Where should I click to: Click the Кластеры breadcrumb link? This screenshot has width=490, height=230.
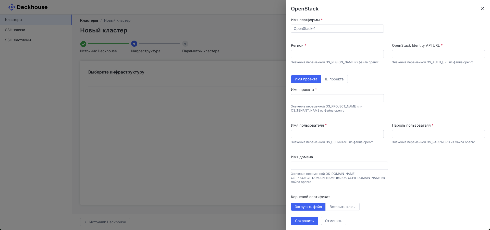(89, 20)
